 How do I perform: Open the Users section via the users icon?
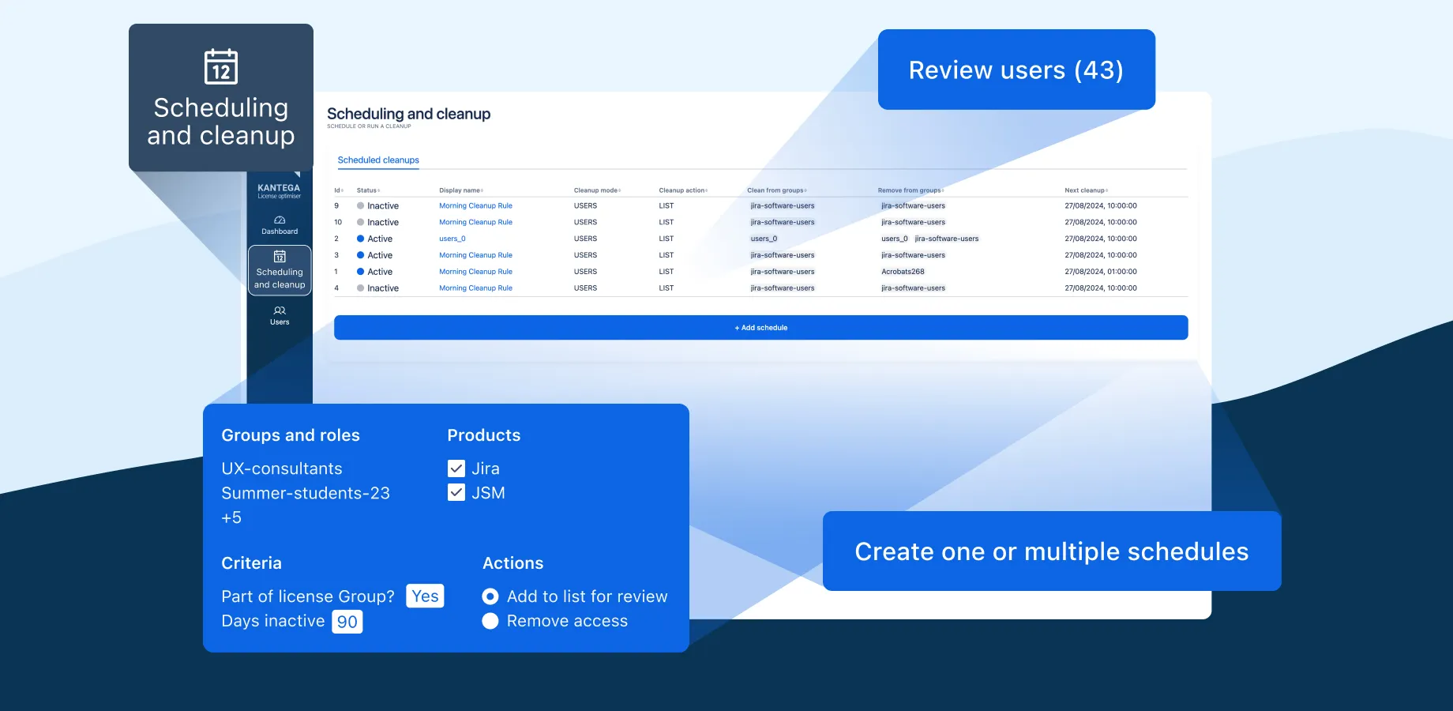tap(279, 310)
